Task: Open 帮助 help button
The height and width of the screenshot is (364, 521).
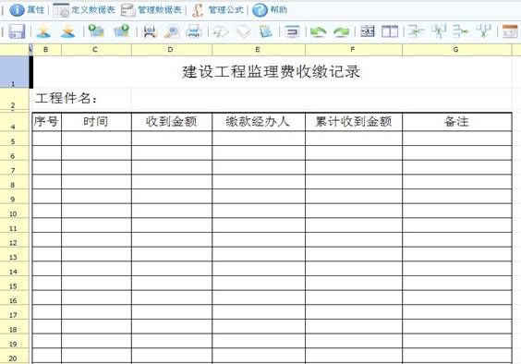Action: tap(270, 10)
